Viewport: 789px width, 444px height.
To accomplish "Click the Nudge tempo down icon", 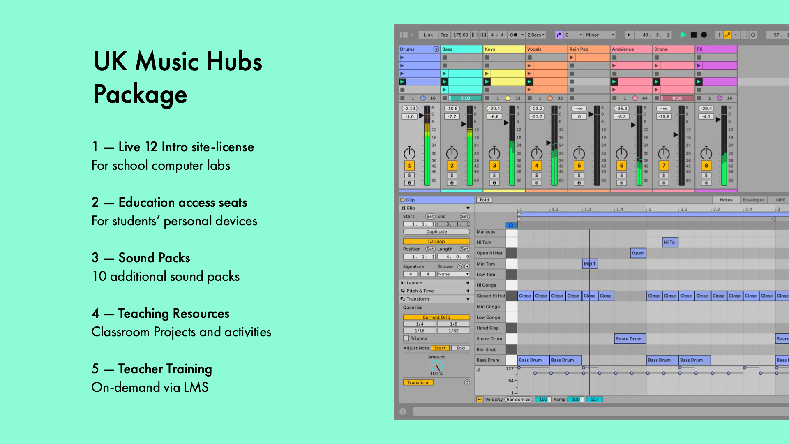I will (x=475, y=35).
